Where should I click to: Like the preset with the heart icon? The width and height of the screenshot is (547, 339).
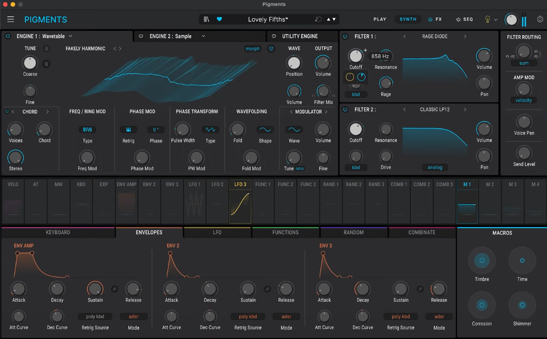tap(219, 20)
